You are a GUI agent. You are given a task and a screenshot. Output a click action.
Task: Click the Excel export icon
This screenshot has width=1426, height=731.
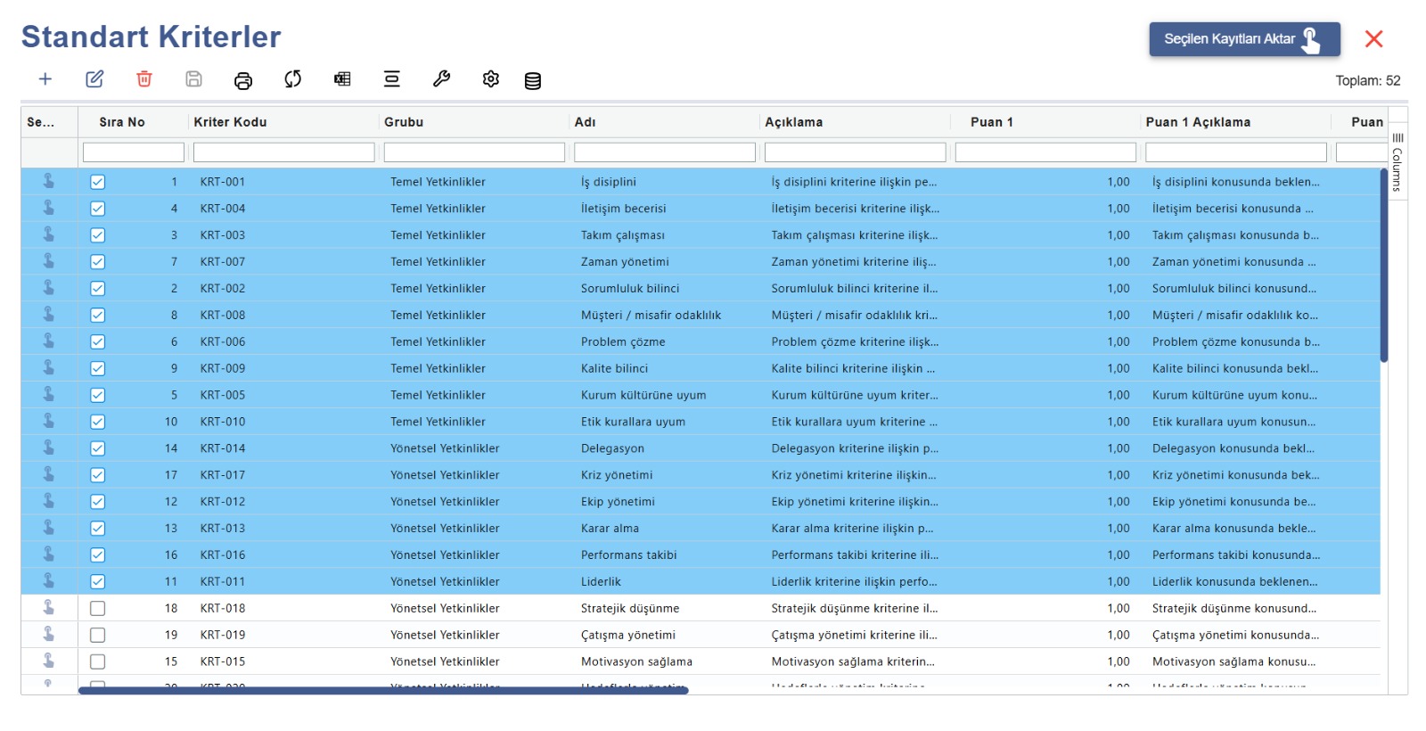point(342,79)
